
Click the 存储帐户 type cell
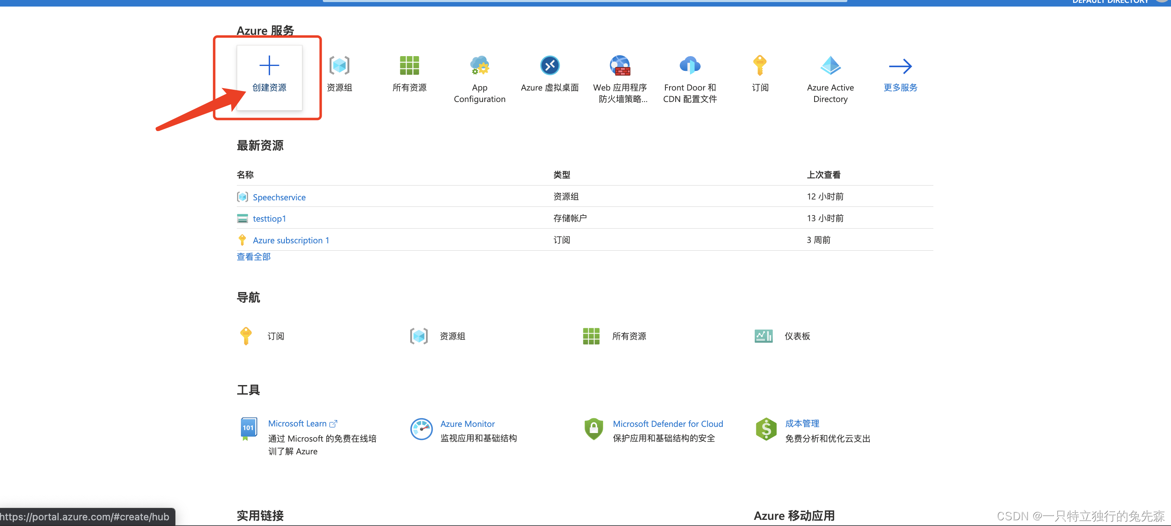[570, 218]
